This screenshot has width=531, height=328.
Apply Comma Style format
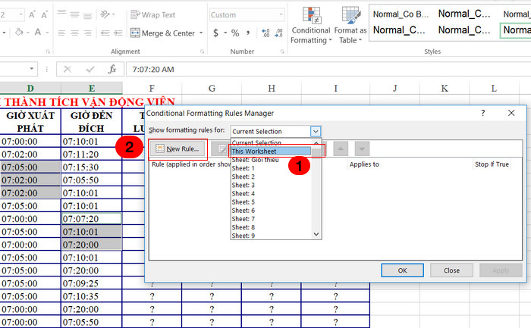pyautogui.click(x=248, y=33)
